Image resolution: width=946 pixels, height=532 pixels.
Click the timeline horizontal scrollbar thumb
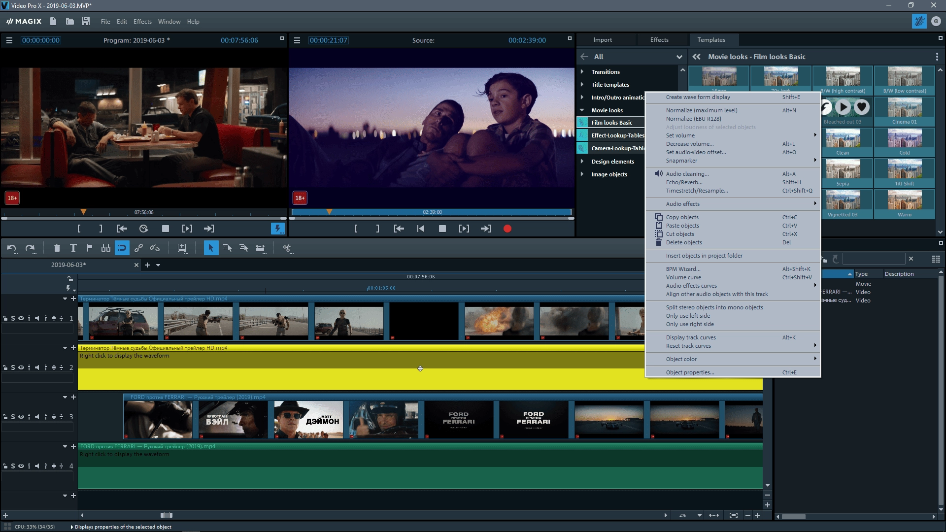point(167,515)
